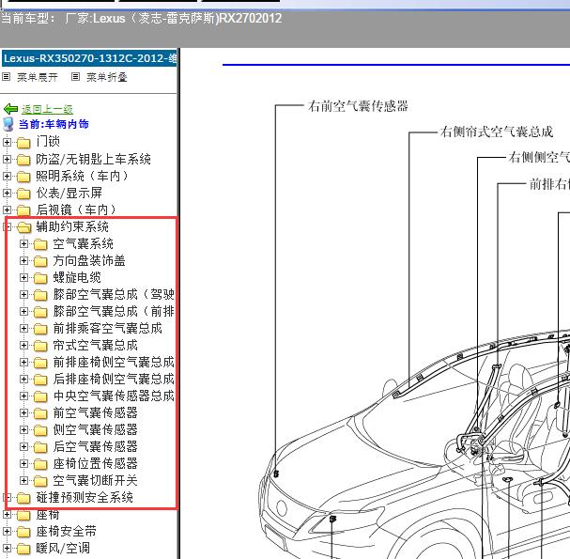Select the 碰撞预测安全系统 tree label
Screen dimensions: 570x559
click(x=85, y=497)
